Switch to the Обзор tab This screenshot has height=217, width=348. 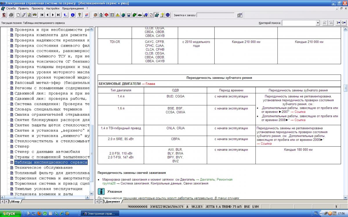pyautogui.click(x=15, y=201)
